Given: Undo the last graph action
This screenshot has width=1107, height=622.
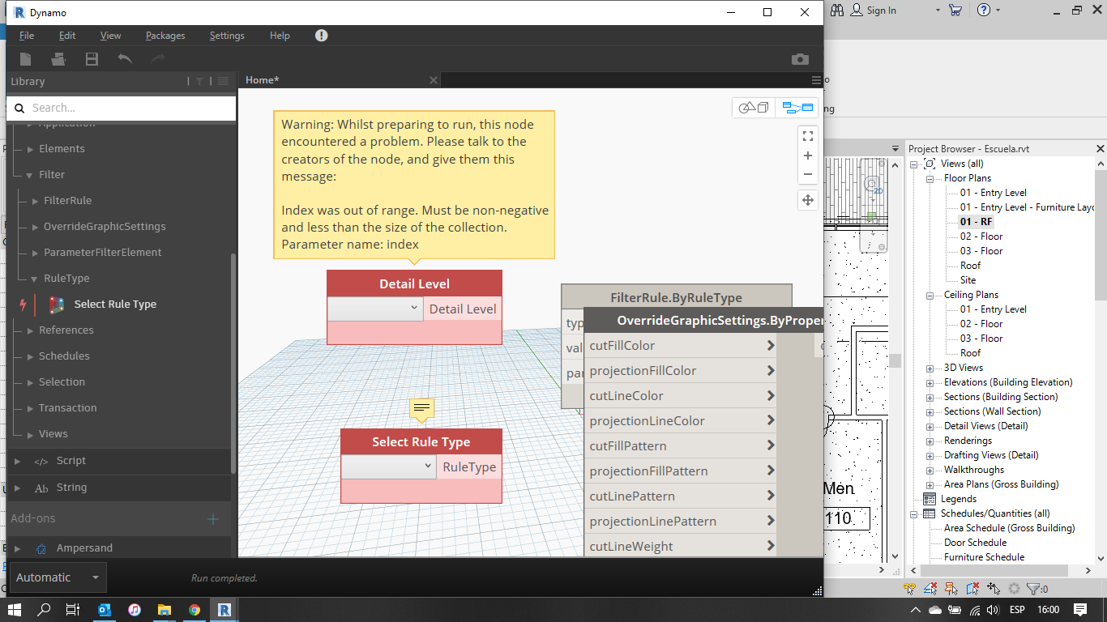Looking at the screenshot, I should [x=124, y=58].
